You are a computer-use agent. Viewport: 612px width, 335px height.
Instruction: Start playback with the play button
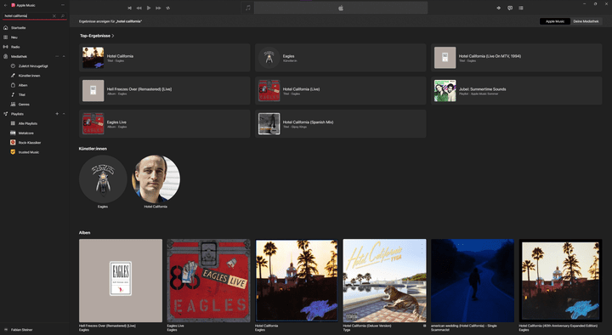[x=149, y=8]
